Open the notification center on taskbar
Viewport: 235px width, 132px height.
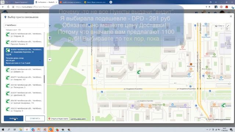(x=231, y=129)
